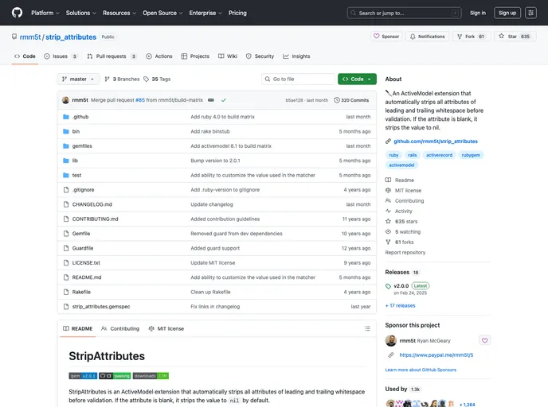Expand the Enterprise menu

coord(205,13)
